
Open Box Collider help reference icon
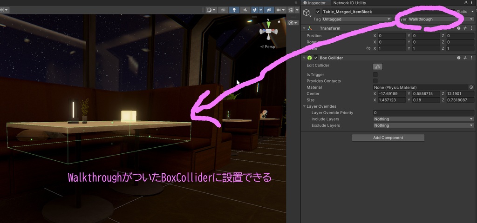click(459, 58)
